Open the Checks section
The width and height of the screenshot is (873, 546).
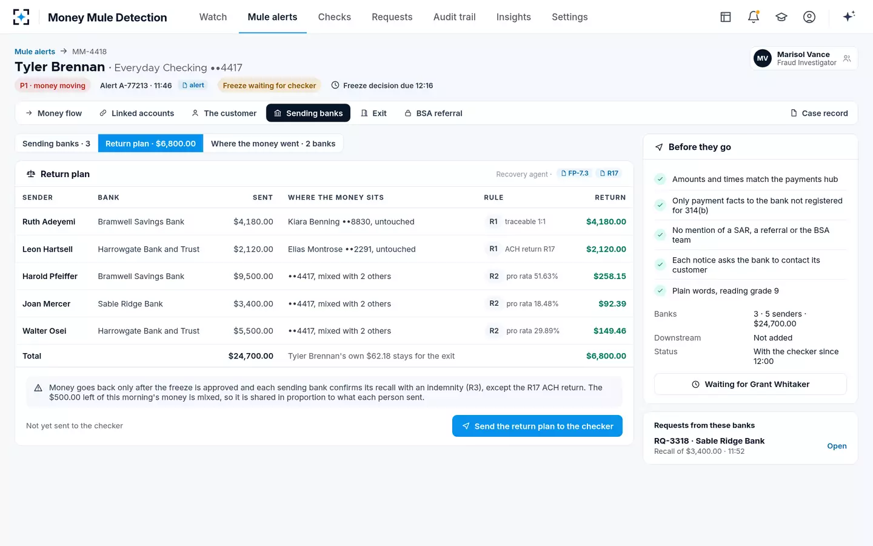click(x=335, y=17)
